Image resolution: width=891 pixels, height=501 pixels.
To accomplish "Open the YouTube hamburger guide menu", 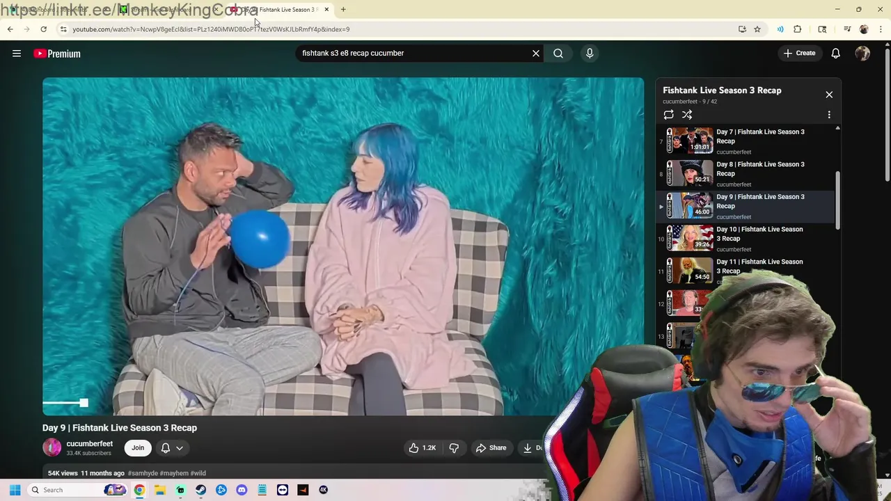I will 17,54.
